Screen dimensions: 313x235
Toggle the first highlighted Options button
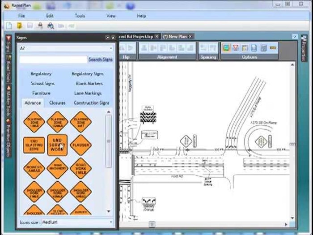pyautogui.click(x=226, y=47)
